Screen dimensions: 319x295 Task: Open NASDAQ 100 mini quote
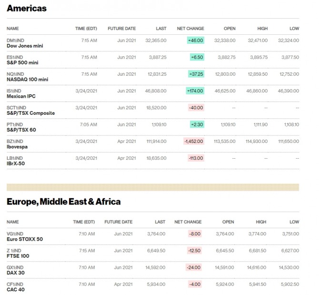(x=27, y=80)
